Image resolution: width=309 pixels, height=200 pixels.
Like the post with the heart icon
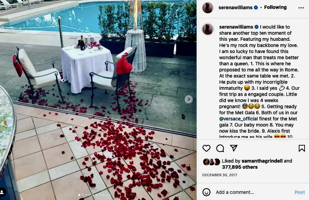(x=206, y=148)
